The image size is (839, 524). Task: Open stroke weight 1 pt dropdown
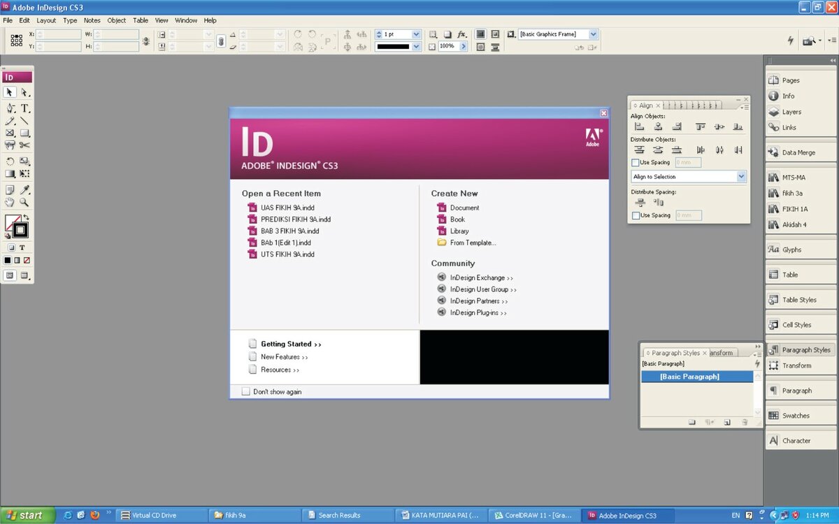tap(417, 34)
